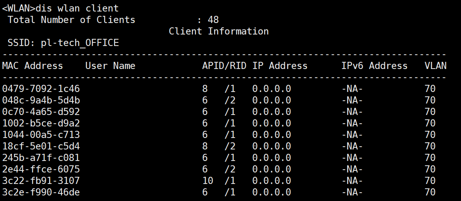
Task: Click the User Name column header
Action: (x=110, y=66)
